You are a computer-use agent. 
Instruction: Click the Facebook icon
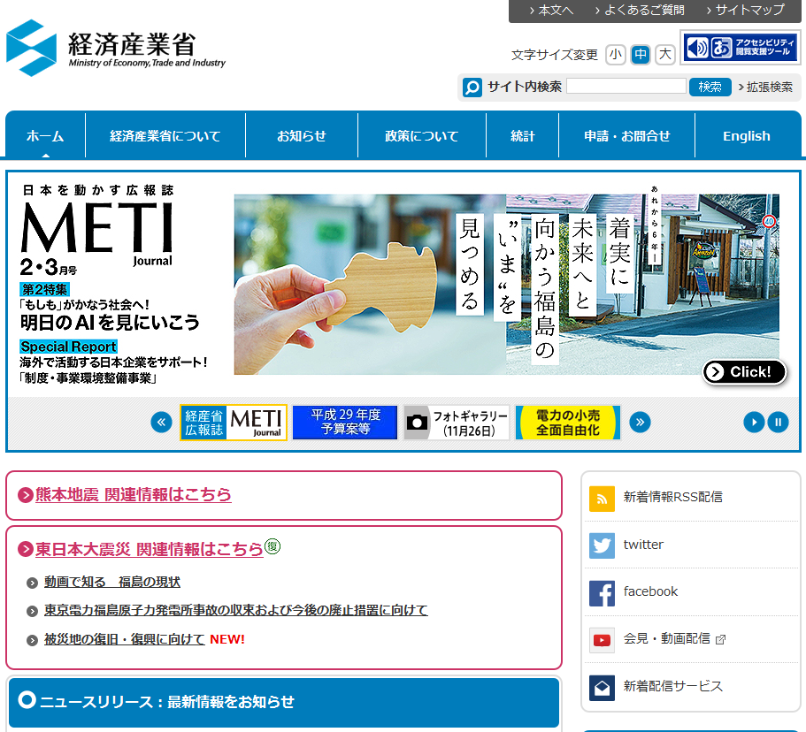pos(602,593)
